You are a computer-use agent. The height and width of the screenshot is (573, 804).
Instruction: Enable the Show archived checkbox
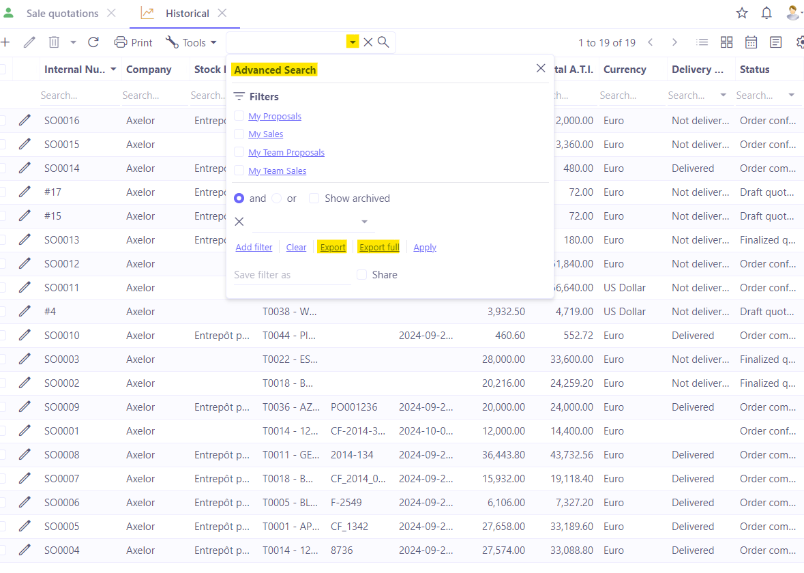[314, 199]
